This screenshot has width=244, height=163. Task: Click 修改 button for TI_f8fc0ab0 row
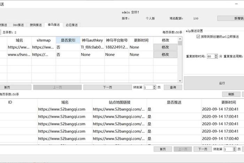pos(165,47)
